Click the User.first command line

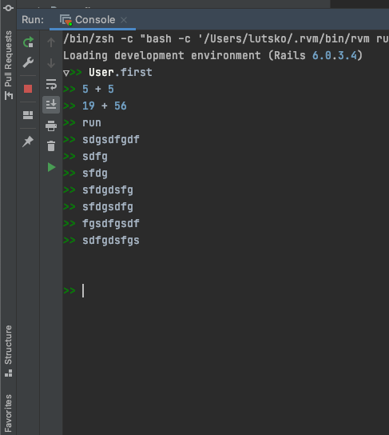pyautogui.click(x=121, y=73)
